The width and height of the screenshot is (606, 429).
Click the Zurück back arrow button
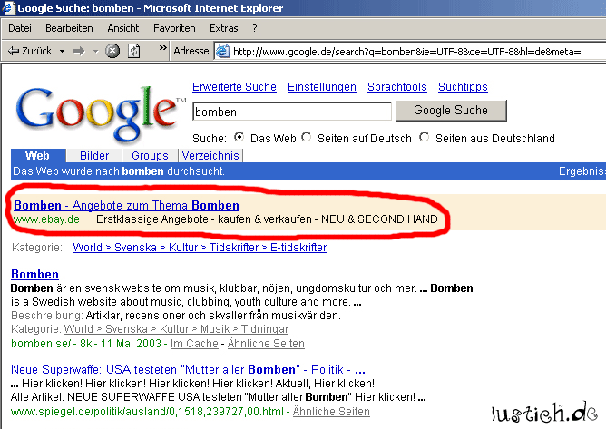(x=29, y=51)
